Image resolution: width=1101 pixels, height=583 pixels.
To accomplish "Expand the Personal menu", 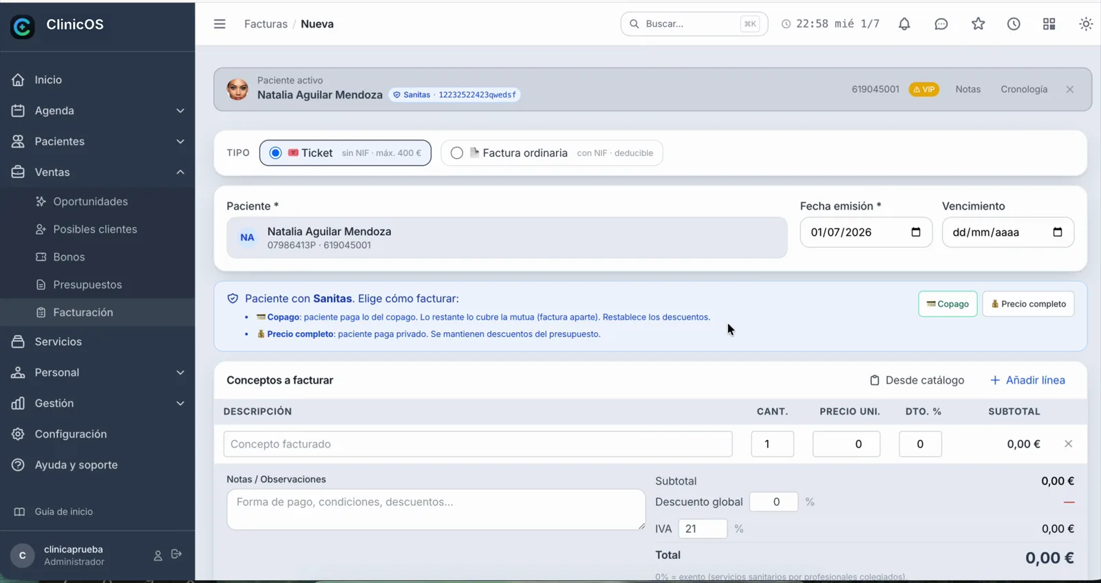I will 97,373.
